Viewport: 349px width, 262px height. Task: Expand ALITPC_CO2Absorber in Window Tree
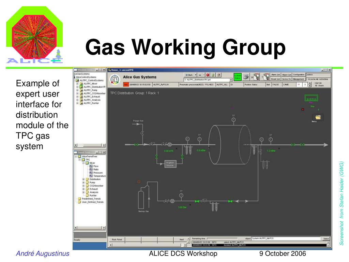pos(77,93)
